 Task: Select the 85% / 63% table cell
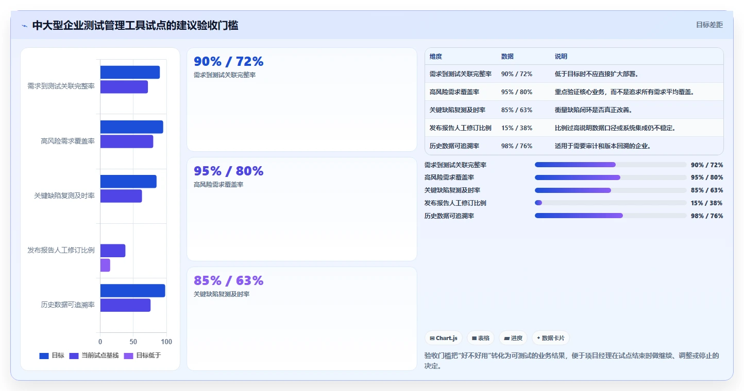pos(517,110)
